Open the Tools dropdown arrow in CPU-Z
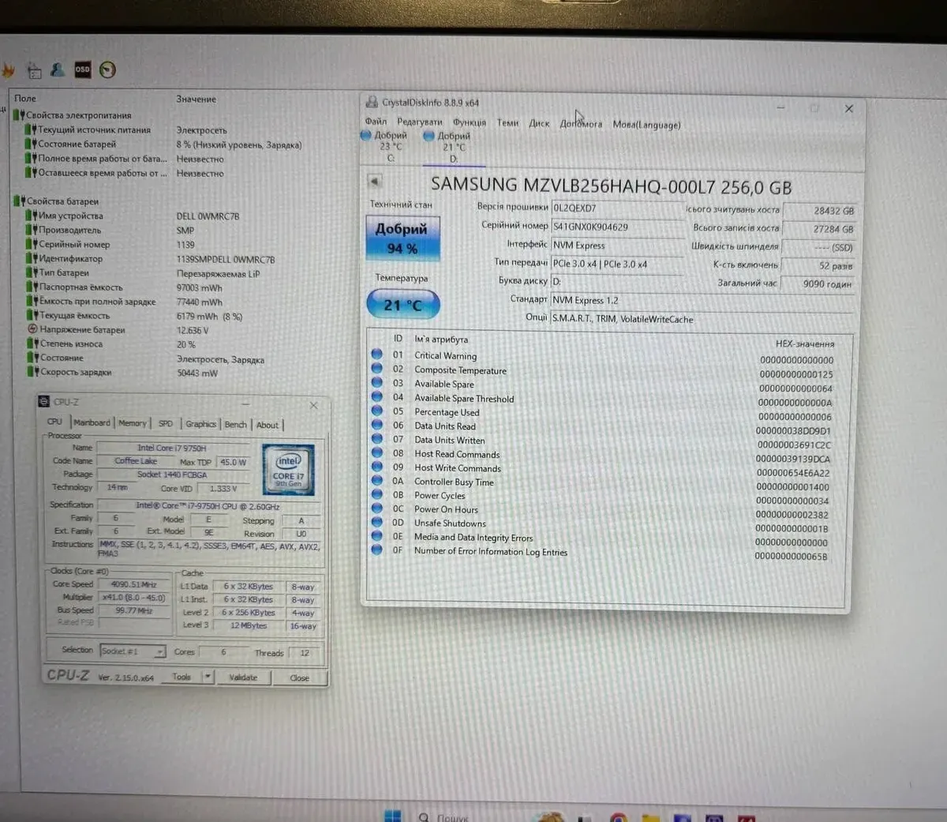Screen dimensions: 947x822 click(208, 677)
